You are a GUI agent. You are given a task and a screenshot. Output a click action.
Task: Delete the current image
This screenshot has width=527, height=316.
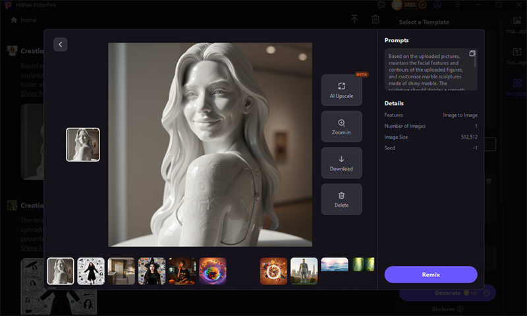pos(341,199)
